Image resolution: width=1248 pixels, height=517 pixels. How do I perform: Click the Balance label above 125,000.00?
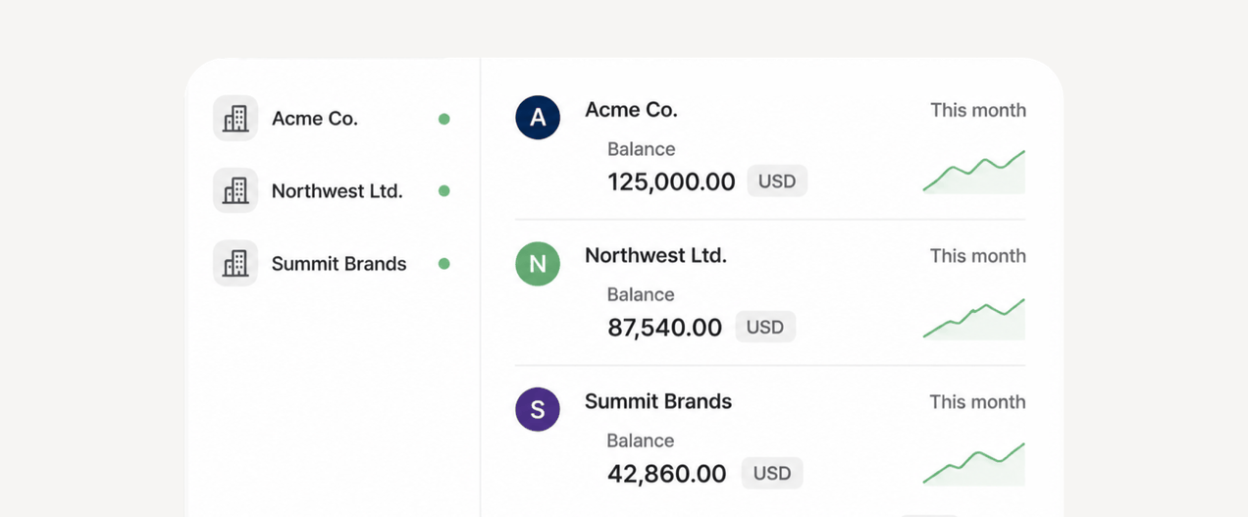[x=641, y=149]
